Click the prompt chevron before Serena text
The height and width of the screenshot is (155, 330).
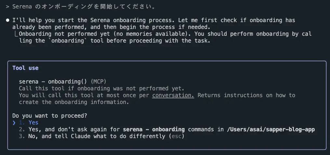(x=7, y=7)
